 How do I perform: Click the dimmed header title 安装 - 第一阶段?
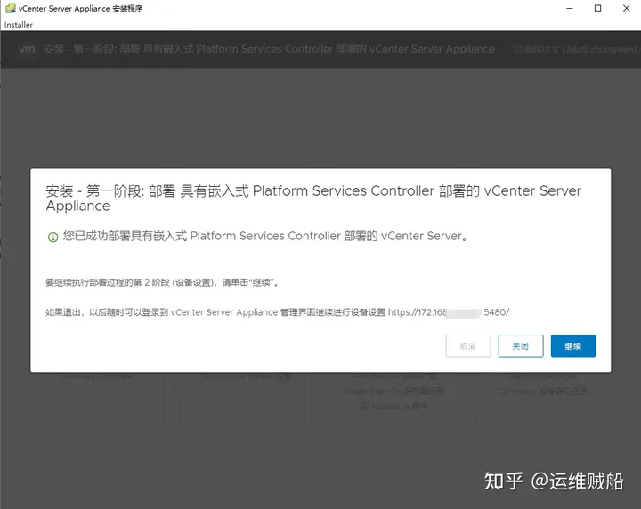coord(269,49)
